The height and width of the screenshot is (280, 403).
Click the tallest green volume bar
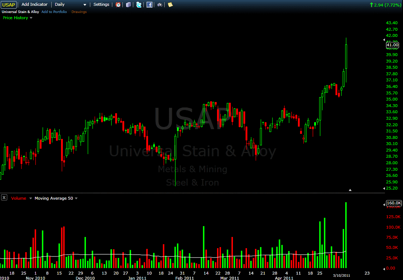click(346, 235)
